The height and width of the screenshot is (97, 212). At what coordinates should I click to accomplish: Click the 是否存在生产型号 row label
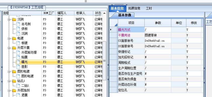pos(130,74)
